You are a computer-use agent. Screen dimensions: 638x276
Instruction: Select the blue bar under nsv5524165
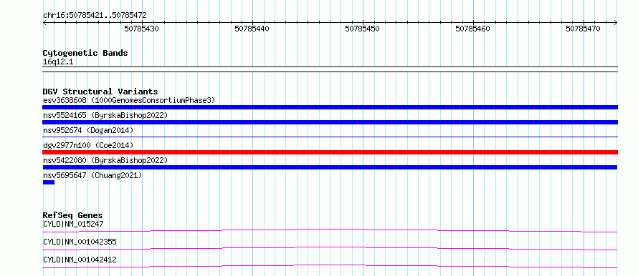330,122
